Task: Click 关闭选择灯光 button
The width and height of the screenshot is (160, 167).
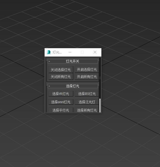Action: pos(61,70)
